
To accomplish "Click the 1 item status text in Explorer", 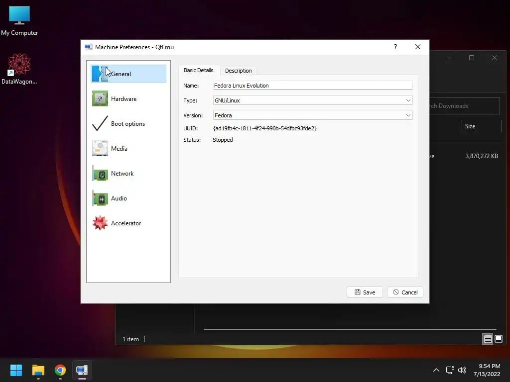I will (x=131, y=339).
